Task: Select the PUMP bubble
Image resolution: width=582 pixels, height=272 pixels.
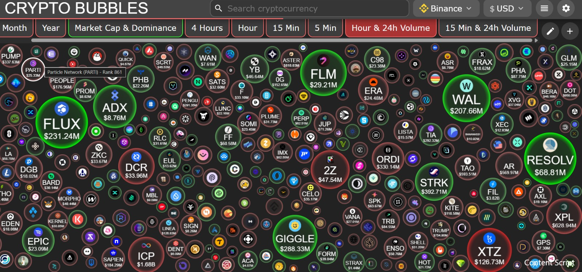Action: click(11, 56)
